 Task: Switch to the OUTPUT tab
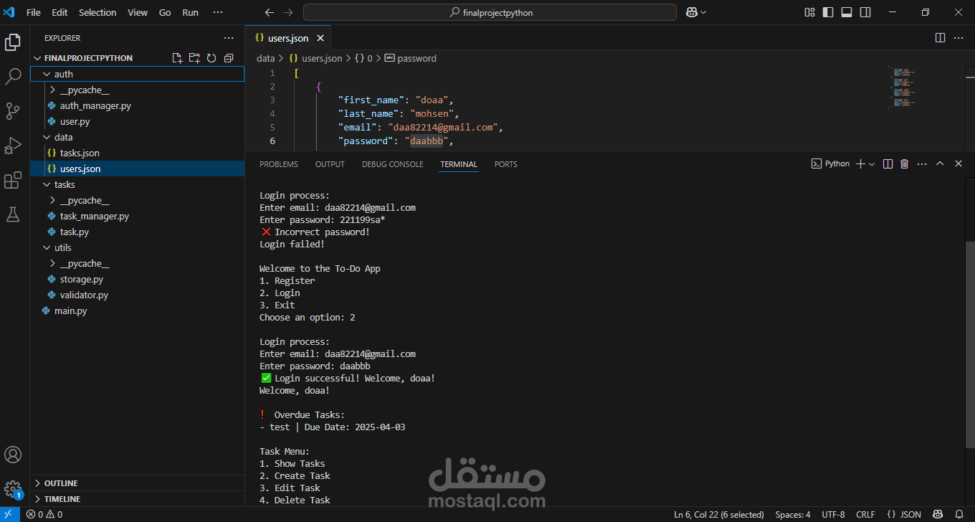coord(330,164)
